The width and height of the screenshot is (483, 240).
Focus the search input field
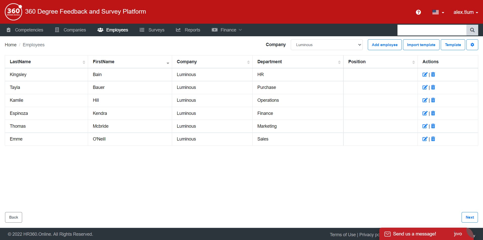432,30
